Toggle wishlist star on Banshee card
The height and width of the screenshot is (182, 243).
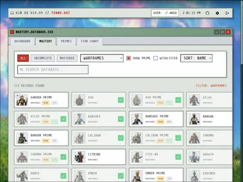click(75, 114)
